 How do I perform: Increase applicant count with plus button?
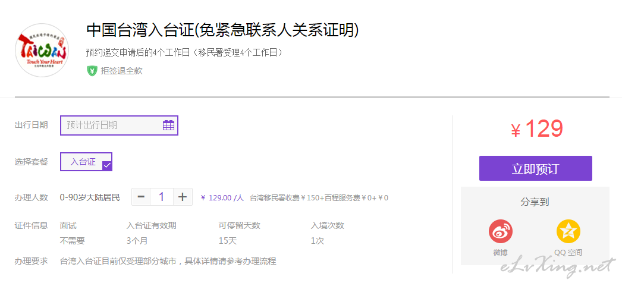coord(183,197)
